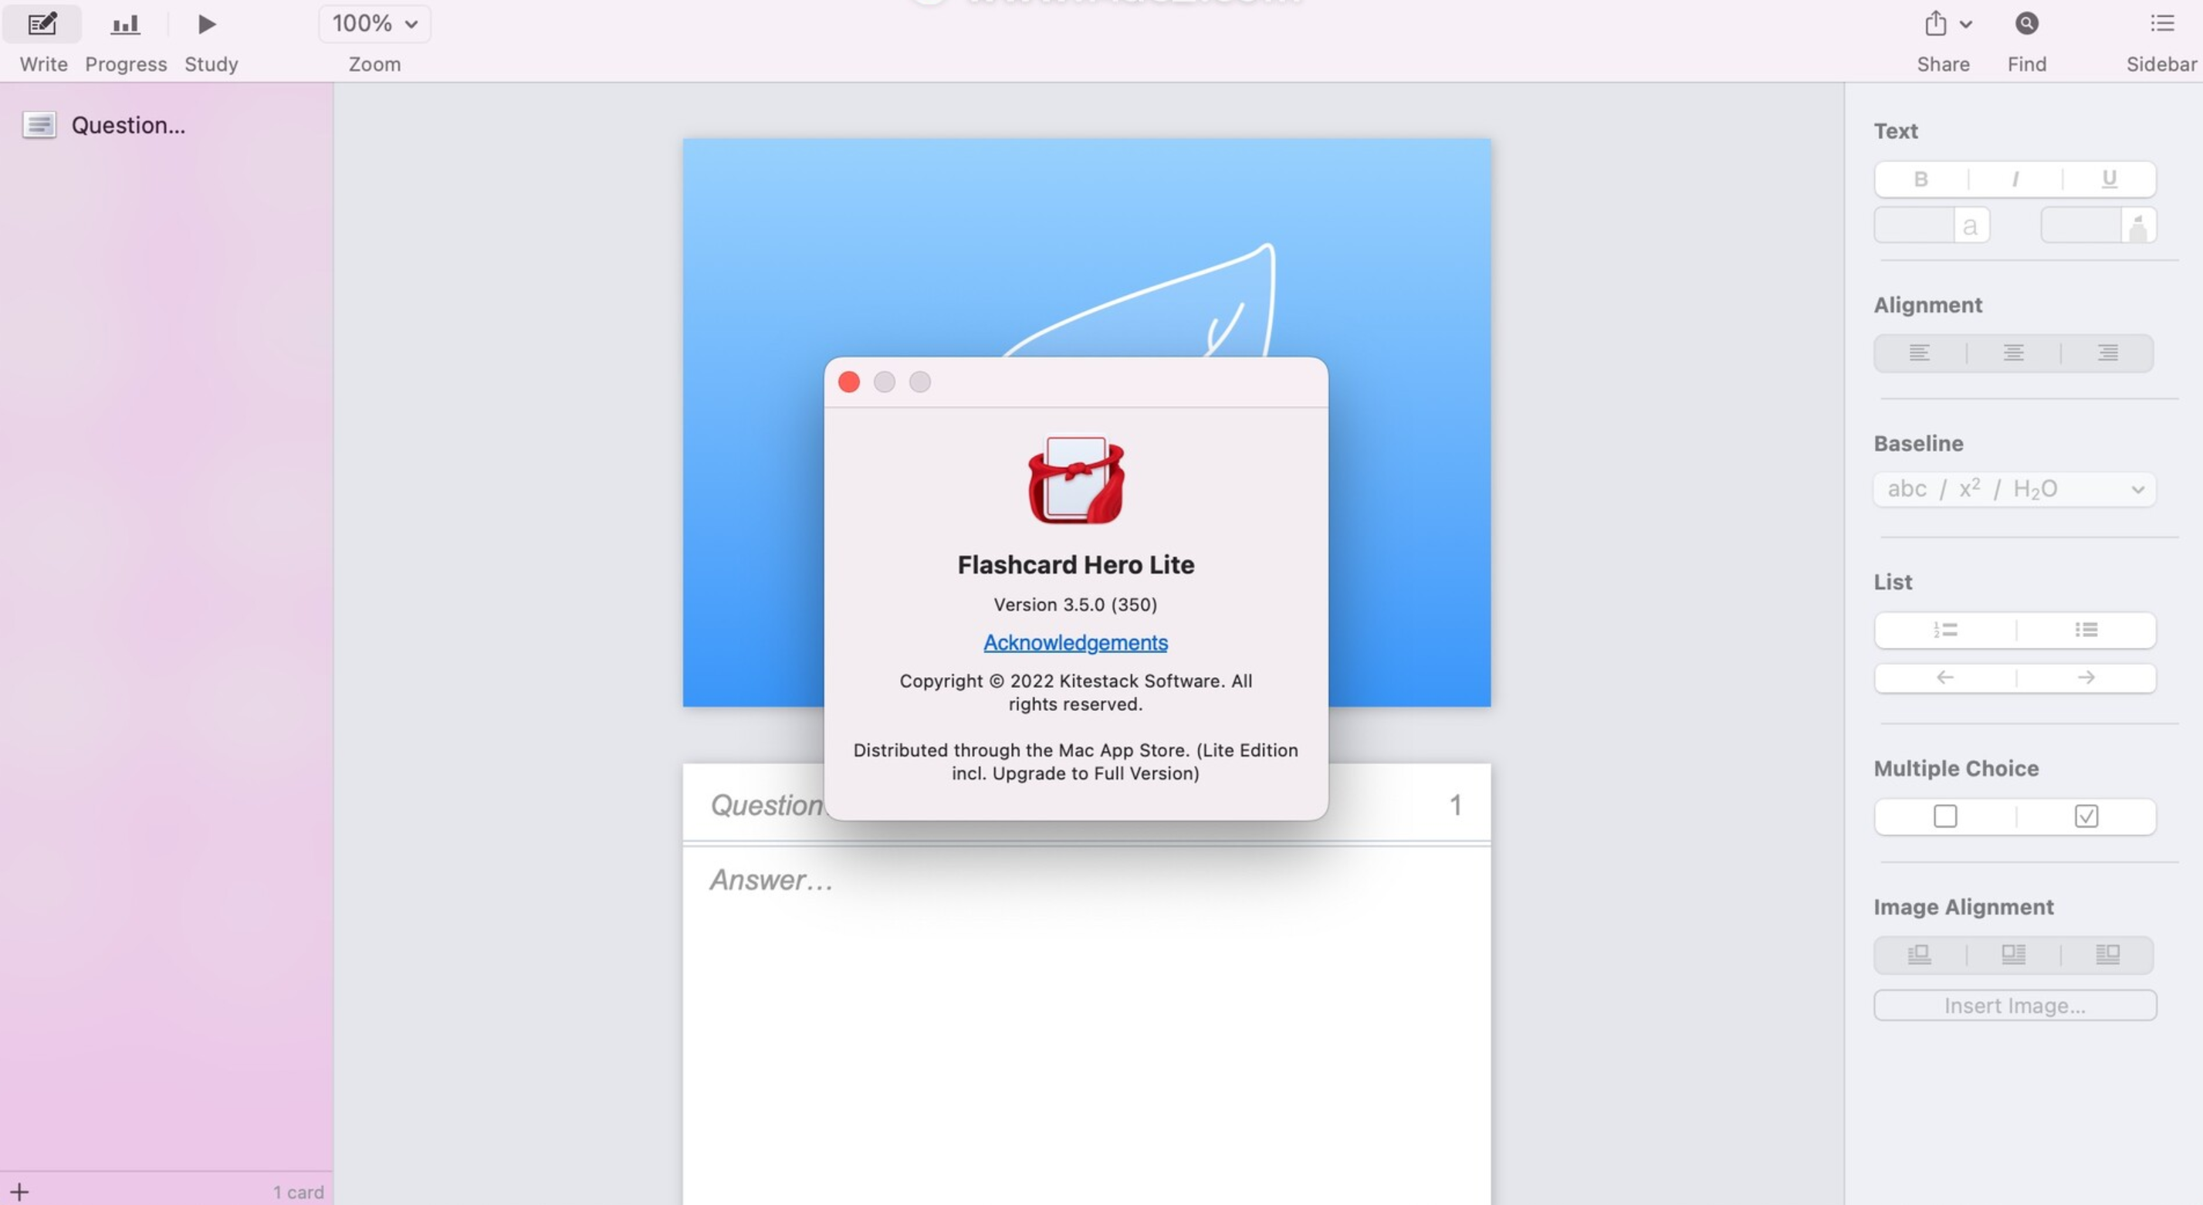The height and width of the screenshot is (1205, 2203).
Task: Choose text color 'a' button
Action: 1971,225
